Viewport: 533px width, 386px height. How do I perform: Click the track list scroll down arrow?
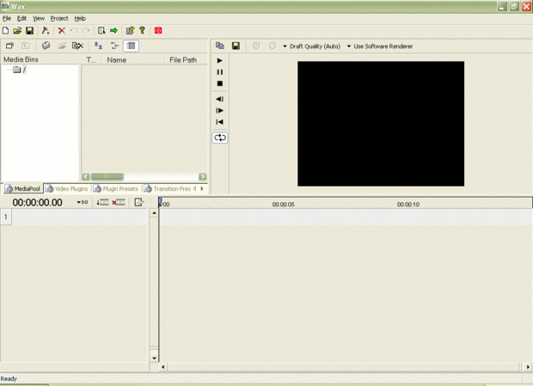click(x=154, y=358)
